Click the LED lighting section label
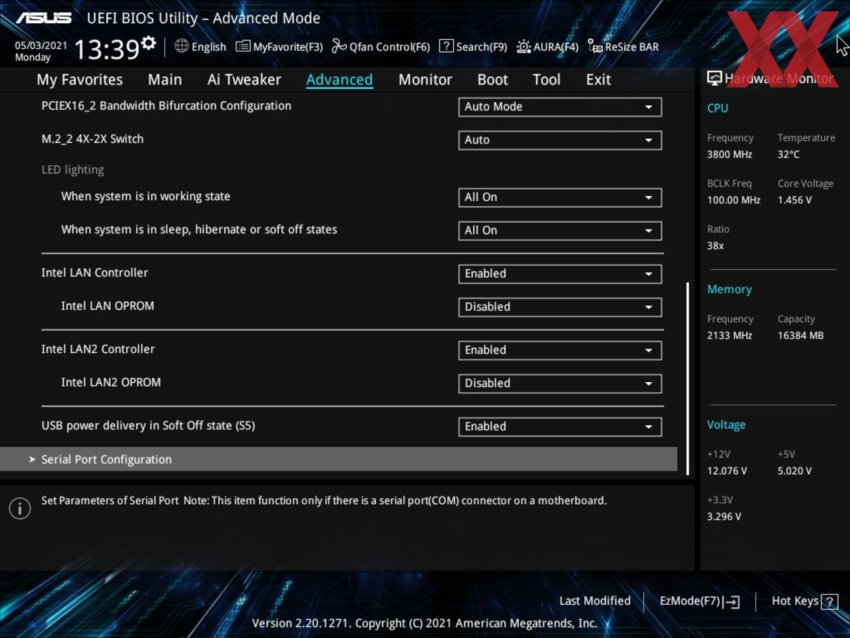Viewport: 850px width, 638px height. click(72, 170)
